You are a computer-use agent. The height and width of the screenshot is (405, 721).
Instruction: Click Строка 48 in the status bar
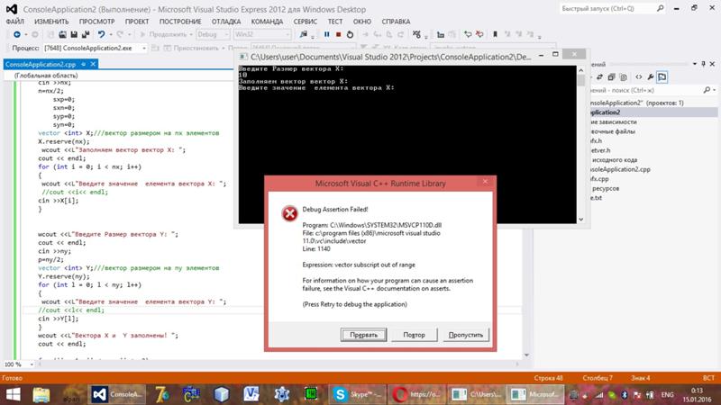point(549,378)
